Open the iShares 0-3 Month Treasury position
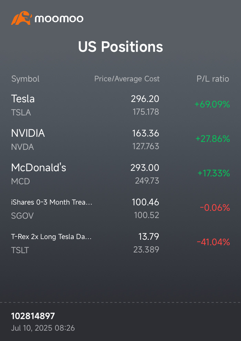The height and width of the screenshot is (341, 241). 120,208
